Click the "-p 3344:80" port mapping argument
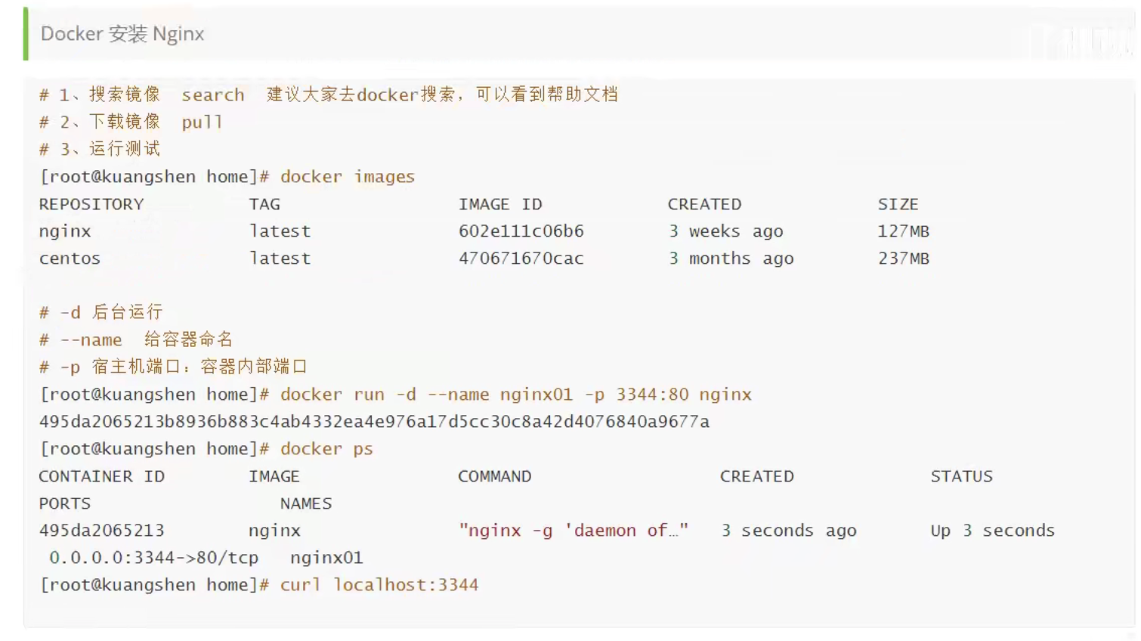 click(637, 395)
